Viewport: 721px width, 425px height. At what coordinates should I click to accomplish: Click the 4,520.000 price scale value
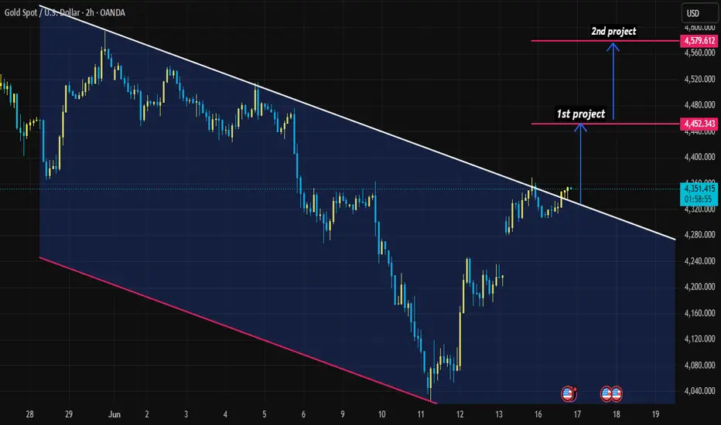(x=699, y=79)
